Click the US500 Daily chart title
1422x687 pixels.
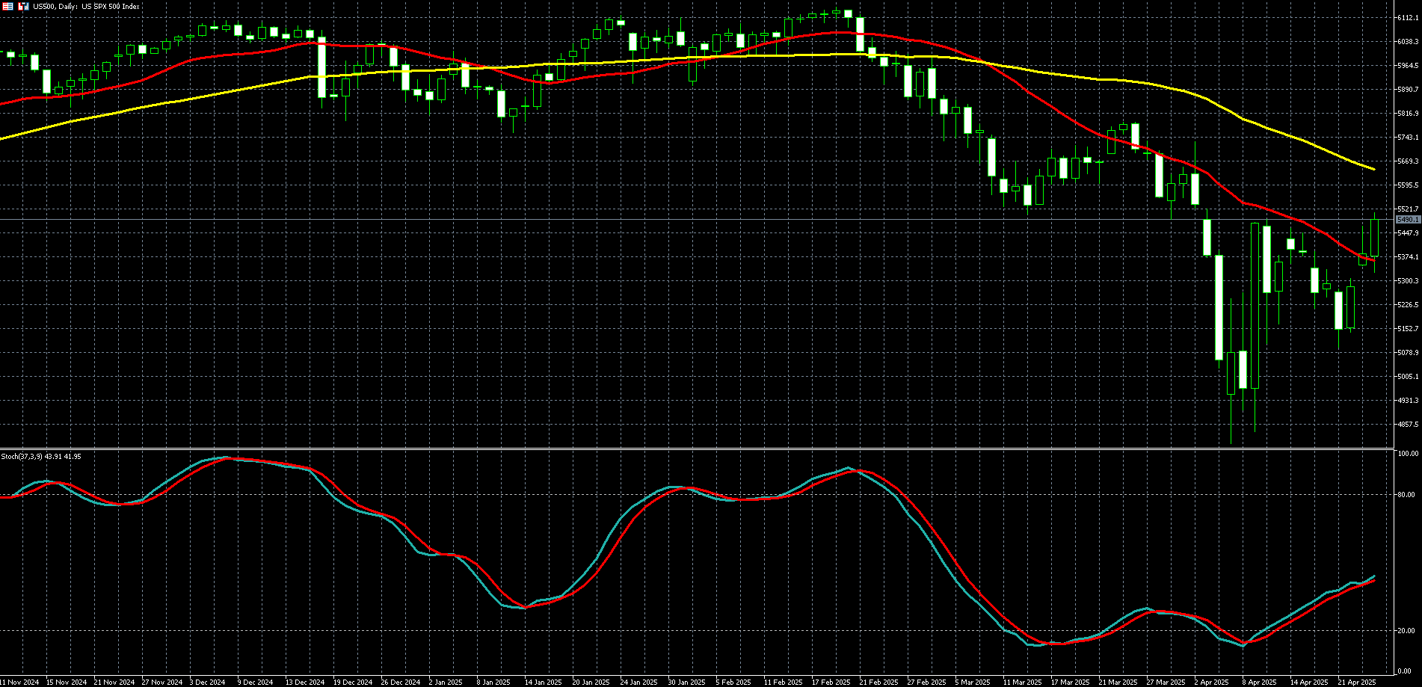(x=86, y=6)
